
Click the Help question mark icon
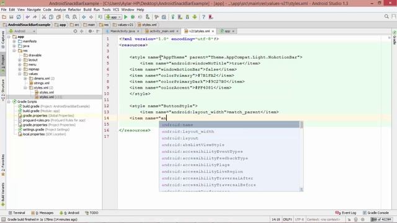[203, 17]
